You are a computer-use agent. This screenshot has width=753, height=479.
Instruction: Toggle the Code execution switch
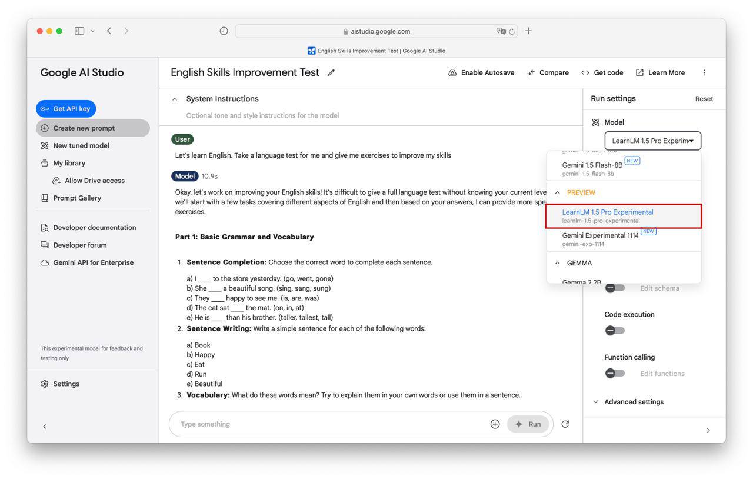click(615, 331)
